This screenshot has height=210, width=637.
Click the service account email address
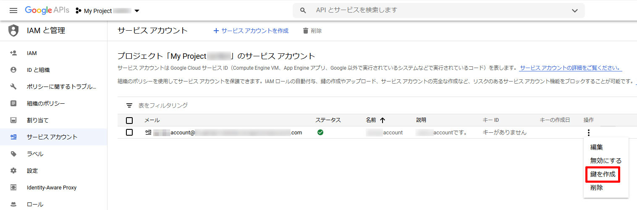point(228,132)
